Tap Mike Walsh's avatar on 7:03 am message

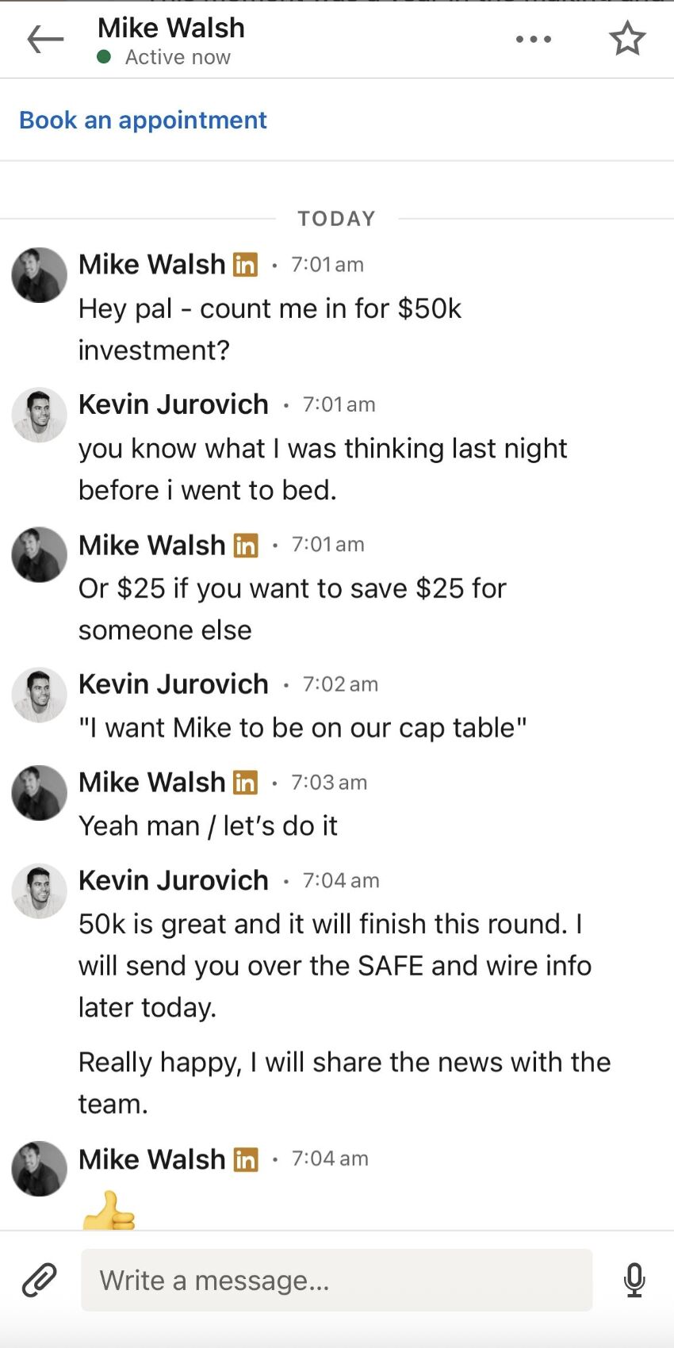click(x=39, y=793)
